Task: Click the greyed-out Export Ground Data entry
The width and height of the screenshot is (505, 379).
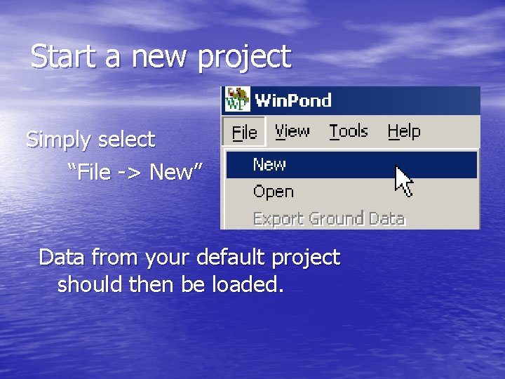Action: (329, 219)
